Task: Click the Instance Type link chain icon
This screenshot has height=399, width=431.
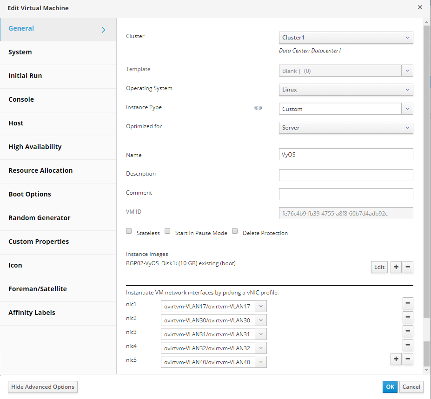Action: (258, 108)
